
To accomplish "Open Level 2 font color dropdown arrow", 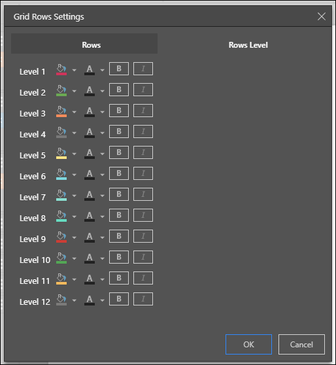I will pos(102,91).
